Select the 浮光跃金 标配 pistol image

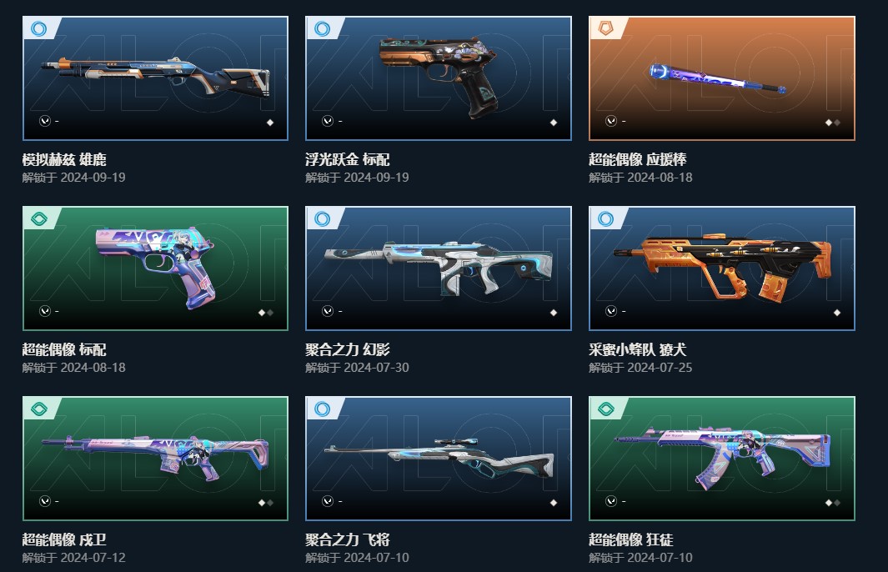click(438, 77)
